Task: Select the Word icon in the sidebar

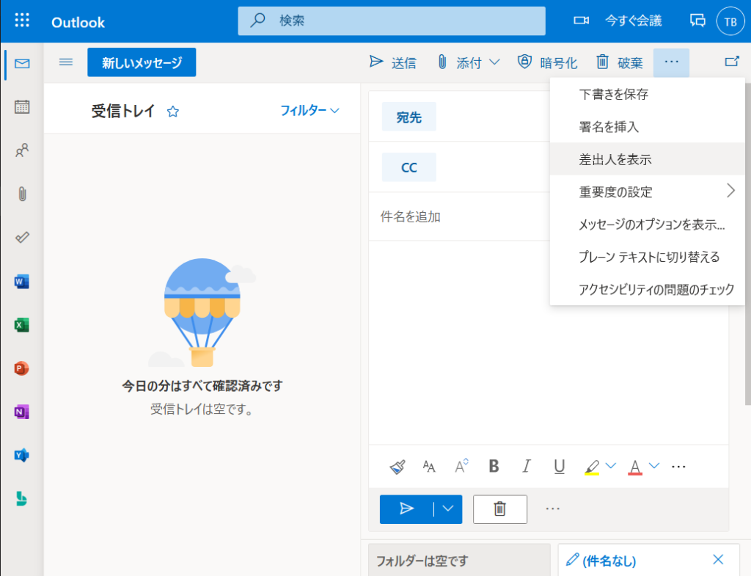Action: (x=21, y=281)
